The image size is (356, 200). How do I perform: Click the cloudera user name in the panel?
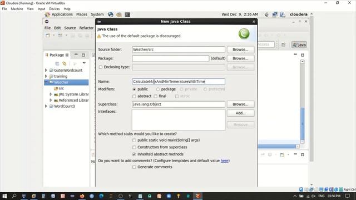[x=299, y=14]
